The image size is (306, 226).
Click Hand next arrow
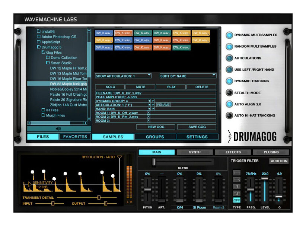153,109
